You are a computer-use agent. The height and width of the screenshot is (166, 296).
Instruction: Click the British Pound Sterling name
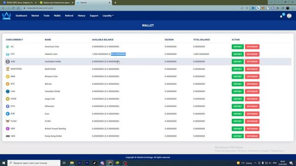pos(55,129)
